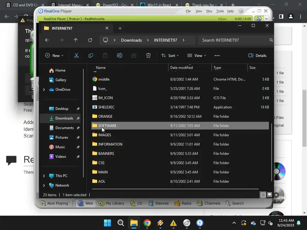Toggle the Details pane button
This screenshot has height=230, width=307.
click(257, 55)
